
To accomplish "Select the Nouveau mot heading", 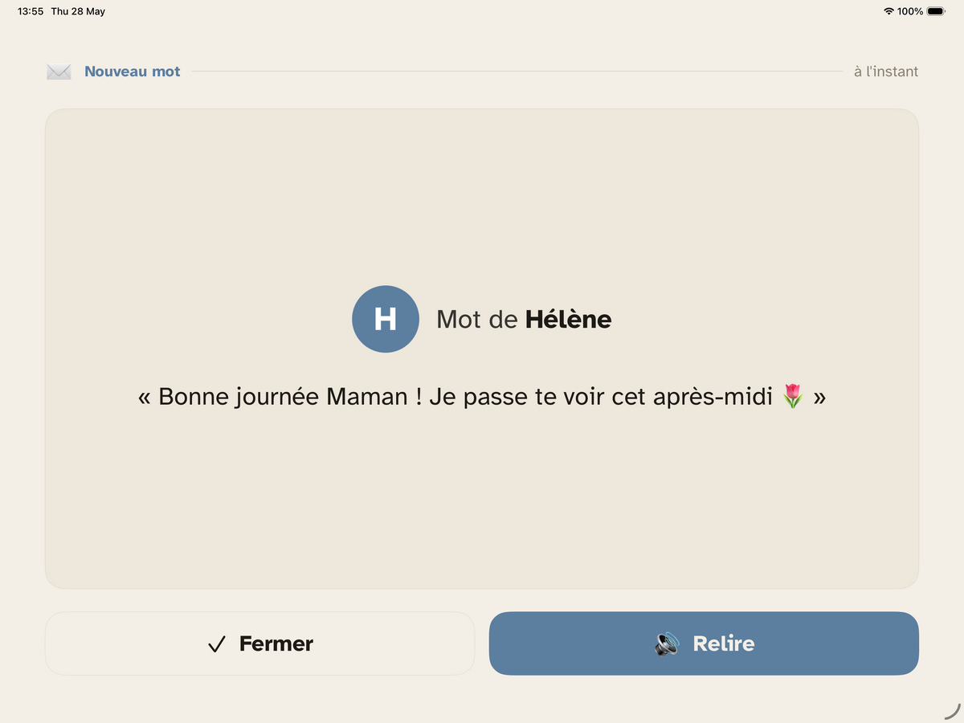I will tap(133, 71).
